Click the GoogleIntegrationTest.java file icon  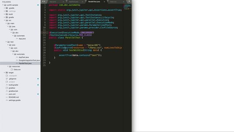(x=17, y=60)
